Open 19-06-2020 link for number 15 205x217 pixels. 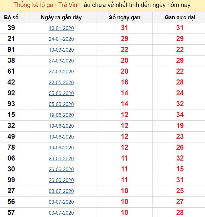tap(61, 115)
